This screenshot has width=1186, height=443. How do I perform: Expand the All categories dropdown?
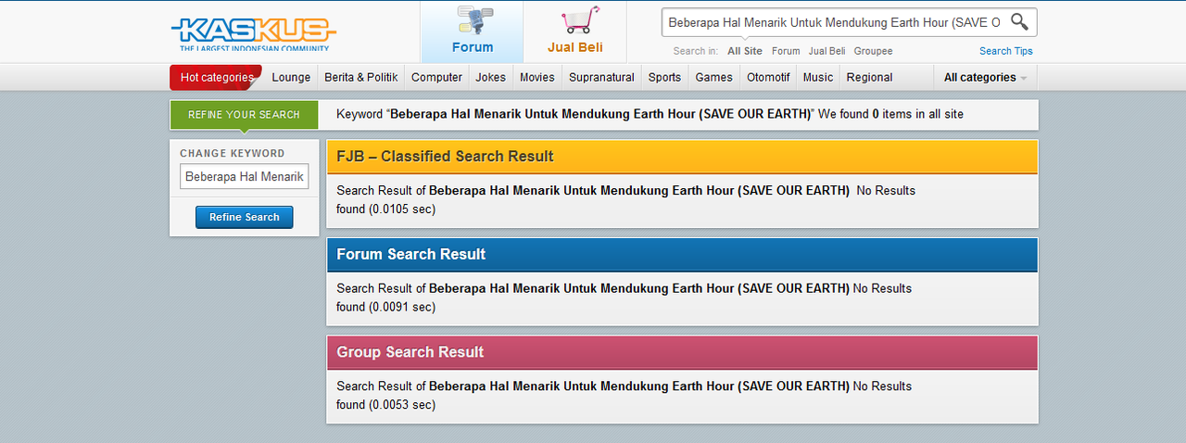(x=985, y=78)
